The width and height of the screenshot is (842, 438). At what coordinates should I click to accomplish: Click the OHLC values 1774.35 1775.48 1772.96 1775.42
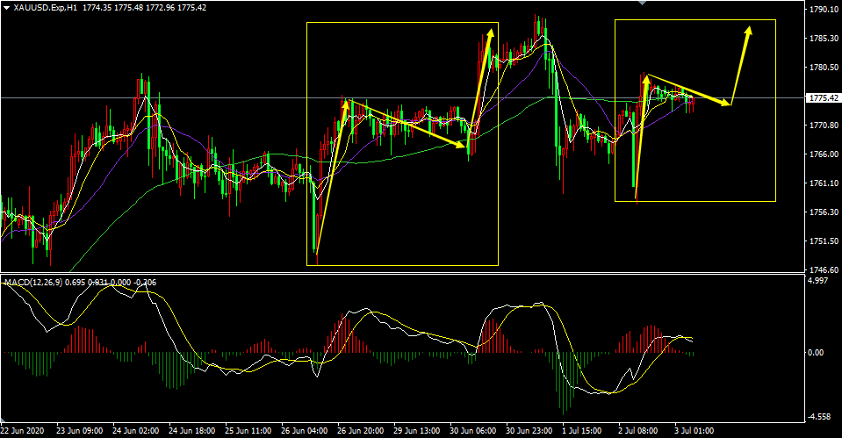click(x=145, y=8)
